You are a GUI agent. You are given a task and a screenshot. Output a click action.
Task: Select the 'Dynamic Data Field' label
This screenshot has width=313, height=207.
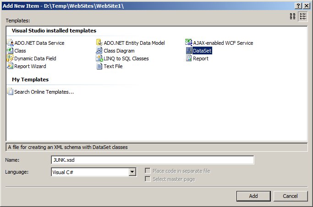point(35,58)
